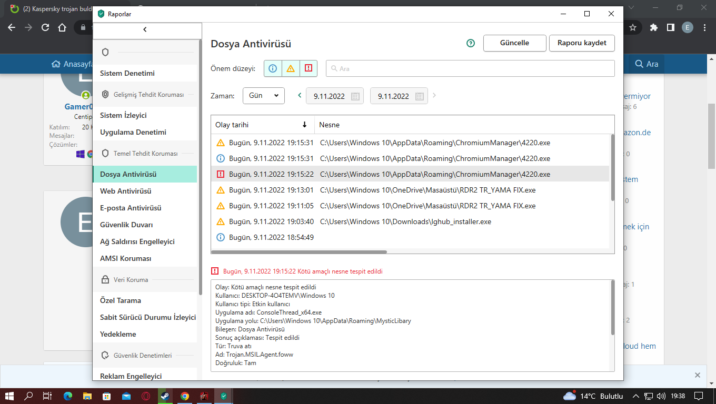Open Yedekleme report section
The image size is (716, 404).
coord(145,334)
